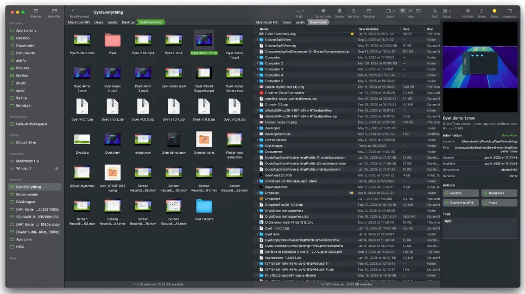The height and width of the screenshot is (294, 525).
Task: Select Dyet v1.0.3.zip archive icon
Action: pos(143,106)
